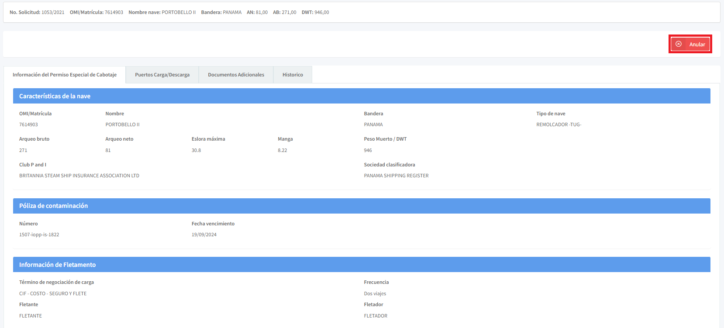Click the policy number 1507-iopp-is-1822

click(39, 235)
